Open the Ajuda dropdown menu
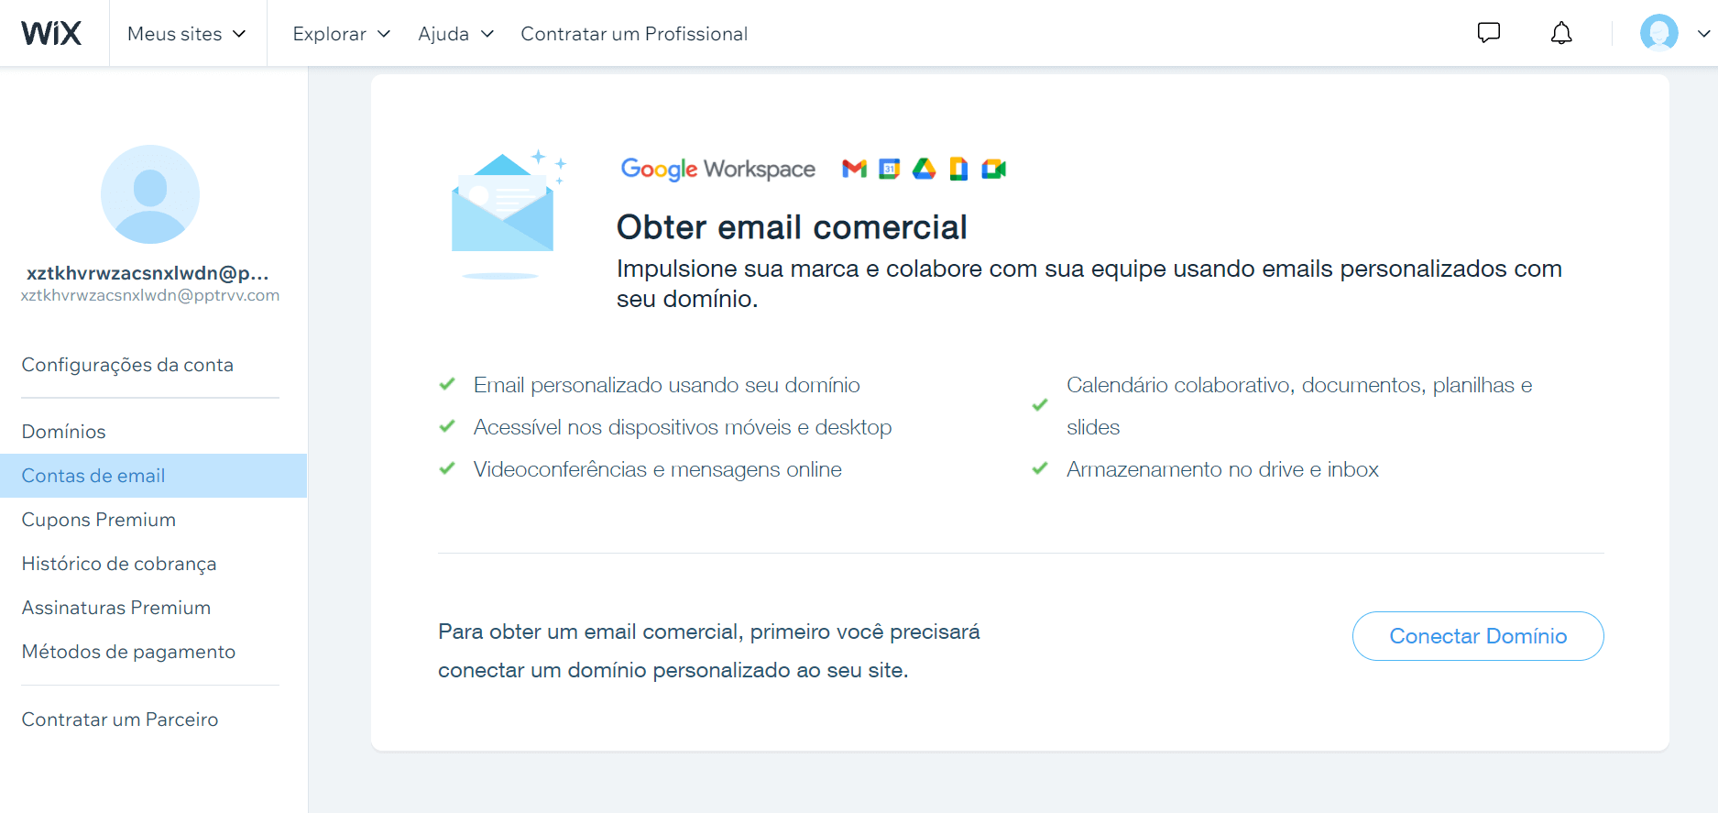The image size is (1718, 813). (456, 34)
